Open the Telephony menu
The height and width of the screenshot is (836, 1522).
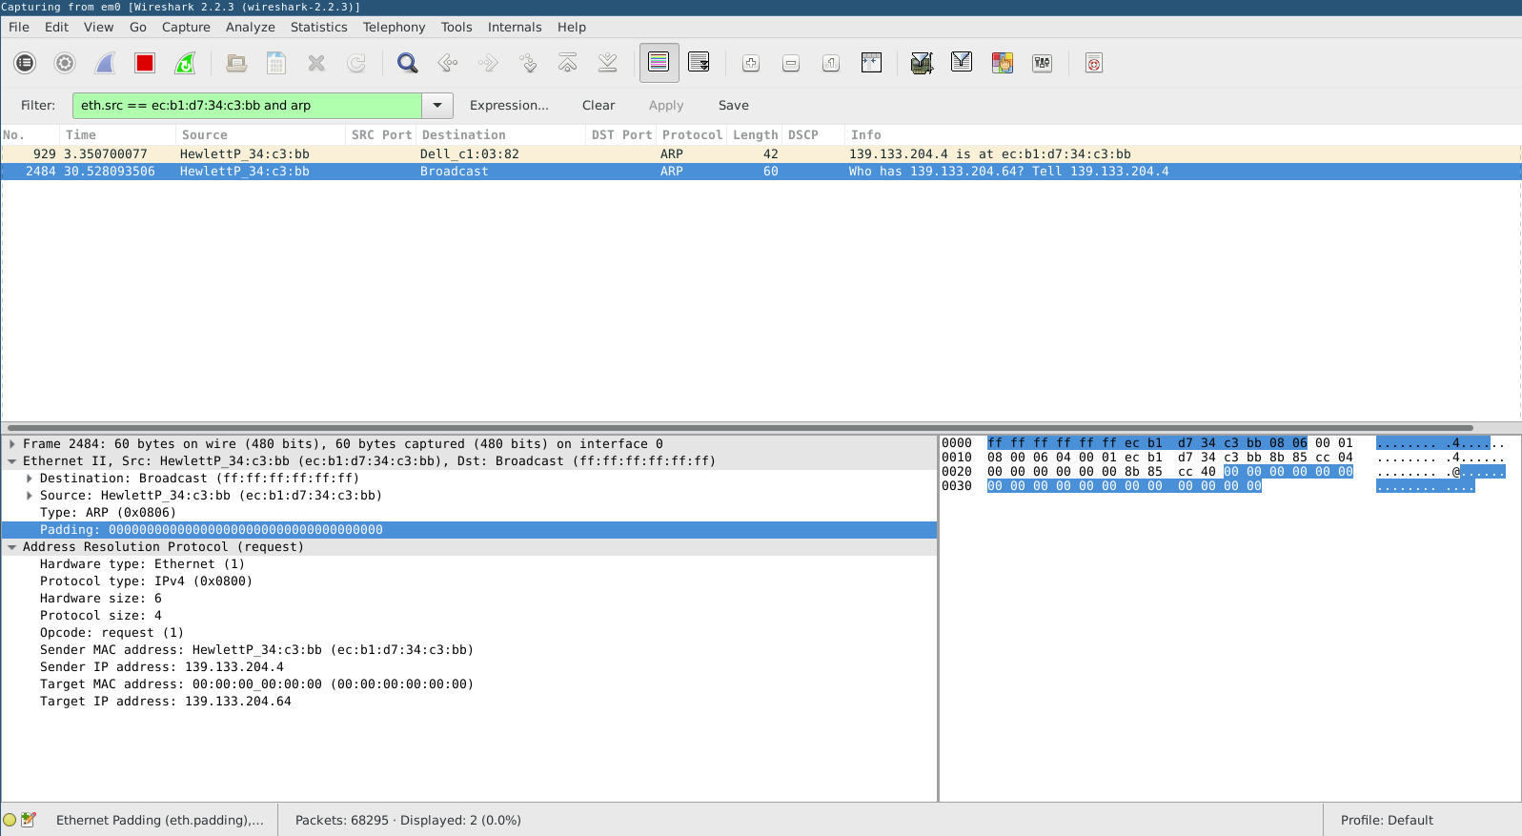click(394, 28)
